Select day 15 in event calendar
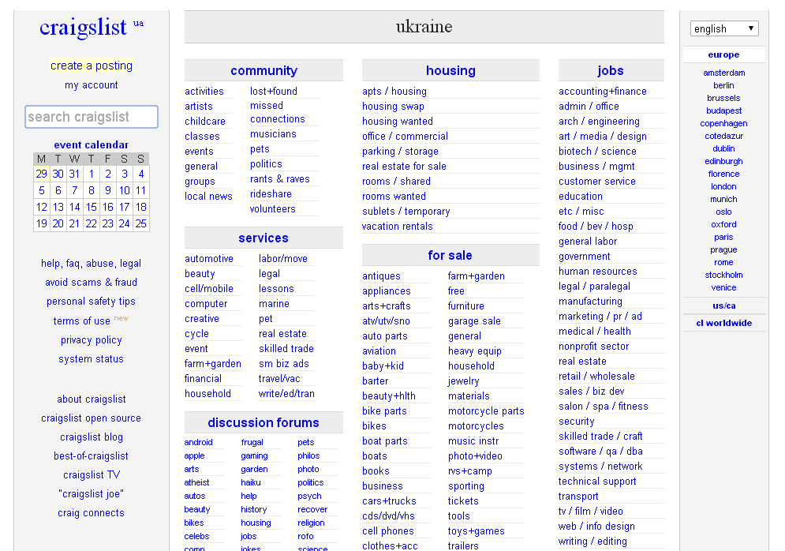Viewport: 785px width, 551px height. (x=91, y=207)
